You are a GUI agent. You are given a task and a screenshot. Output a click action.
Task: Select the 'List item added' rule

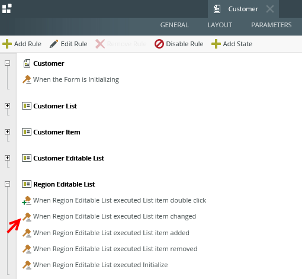pyautogui.click(x=111, y=233)
